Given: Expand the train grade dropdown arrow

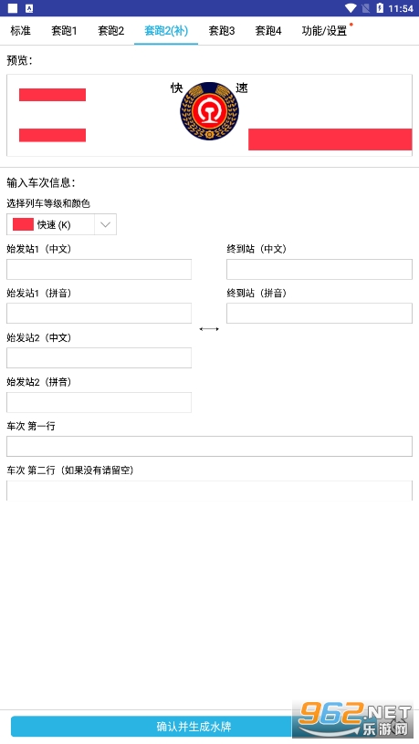Looking at the screenshot, I should 106,224.
